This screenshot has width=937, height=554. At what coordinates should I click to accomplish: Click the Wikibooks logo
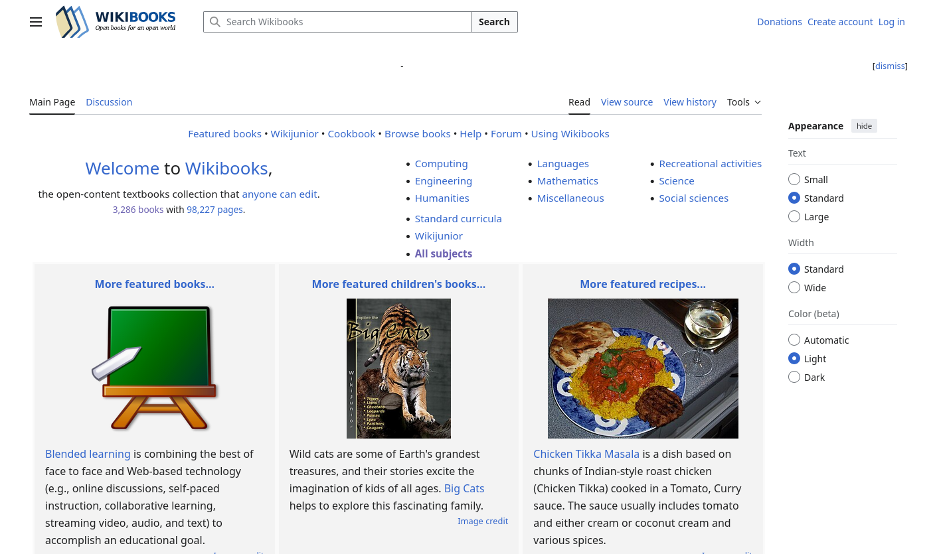pyautogui.click(x=116, y=22)
